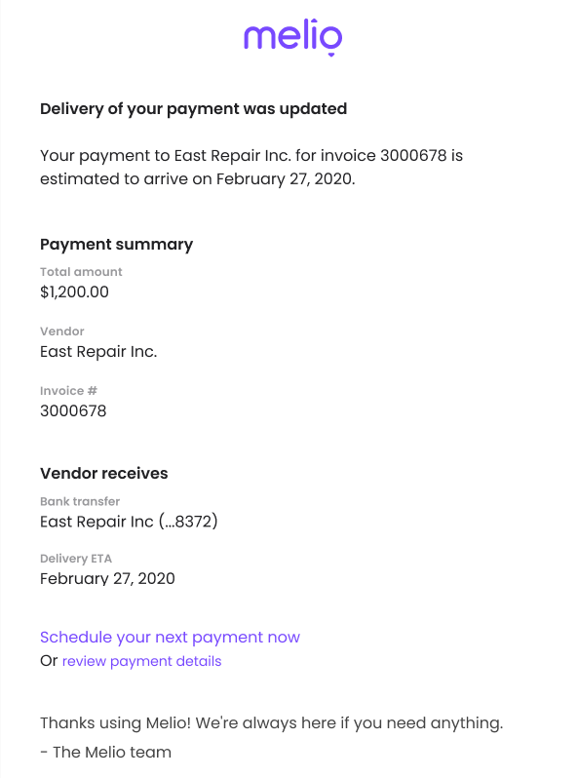Viewport: 578px width, 778px height.
Task: Click the Invoice # label
Action: pos(68,391)
